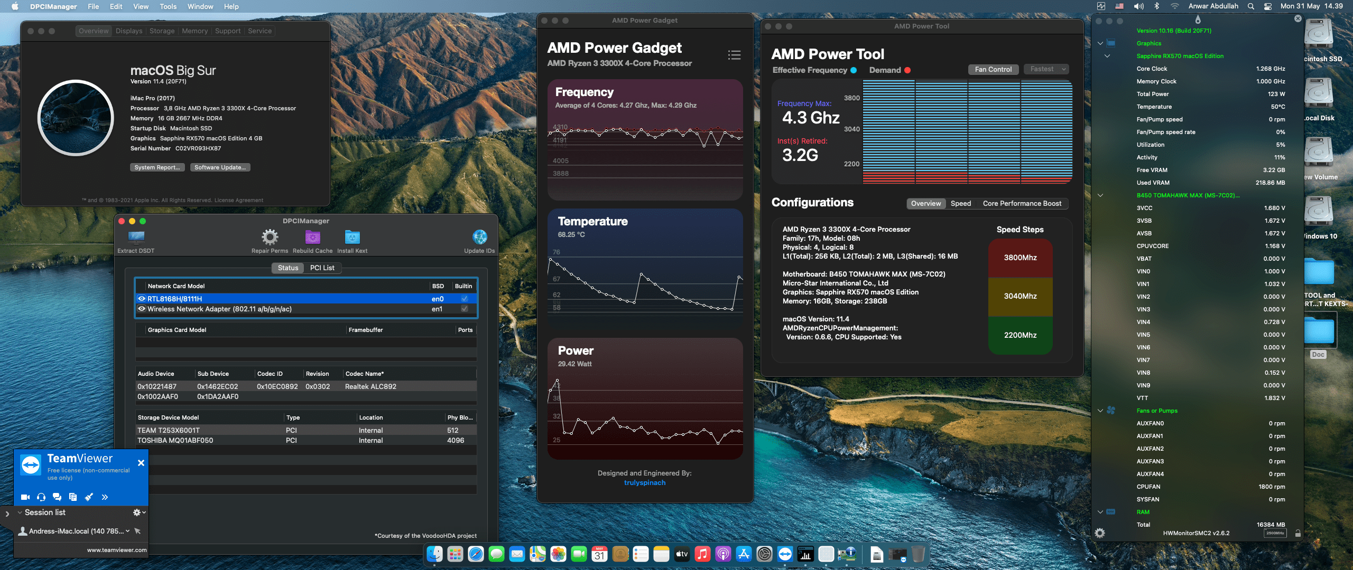
Task: Close TeamViewer panel with X
Action: pos(141,463)
